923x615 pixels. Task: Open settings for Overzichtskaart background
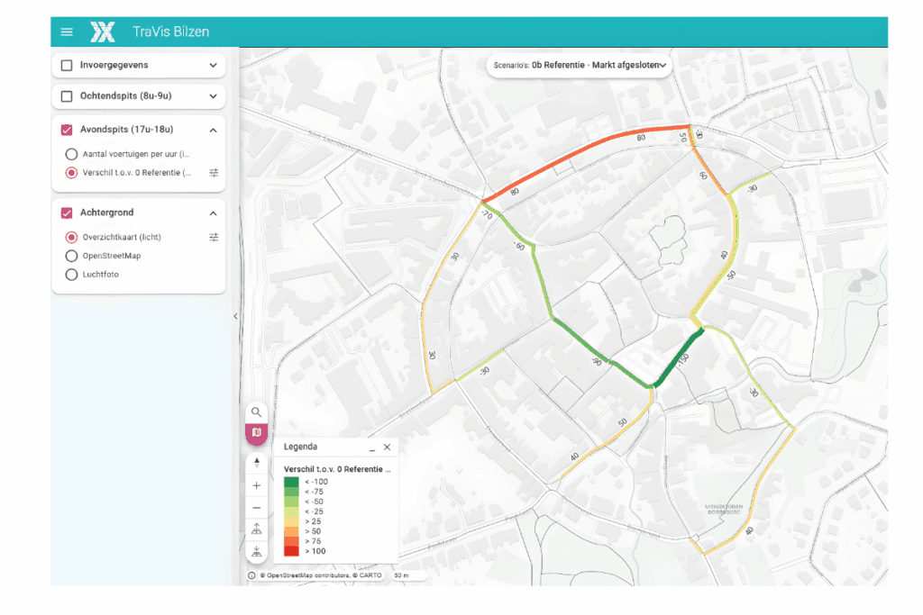pos(214,237)
